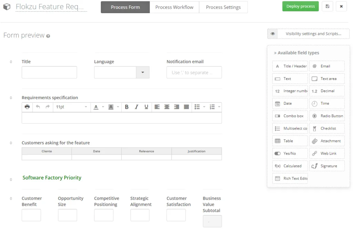Click the Justification table column header
Image resolution: width=353 pixels, height=231 pixels.
point(196,151)
